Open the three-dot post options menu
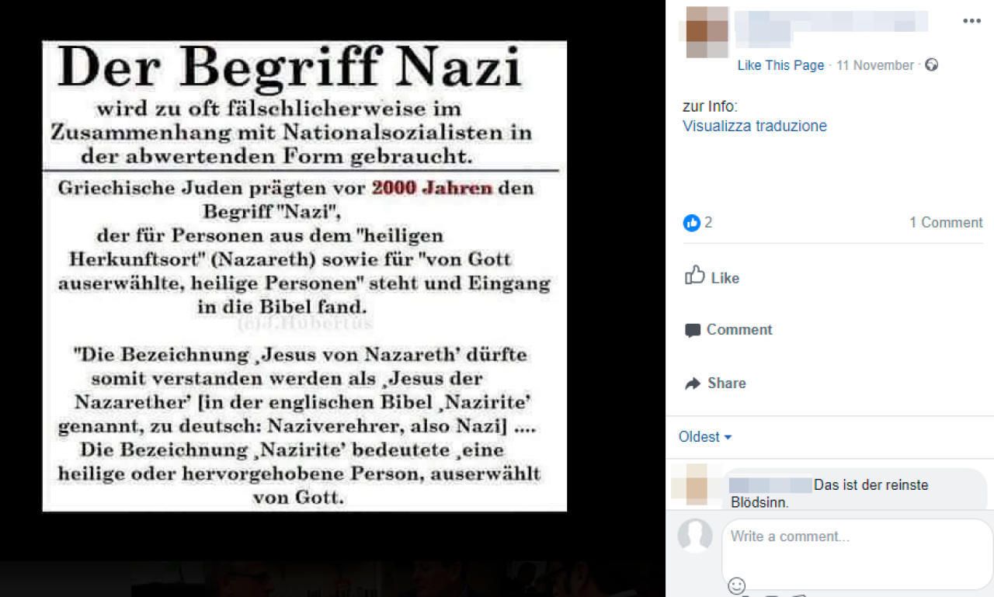 [x=971, y=21]
